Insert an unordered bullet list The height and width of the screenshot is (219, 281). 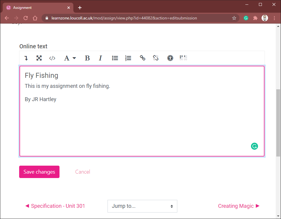pos(115,58)
